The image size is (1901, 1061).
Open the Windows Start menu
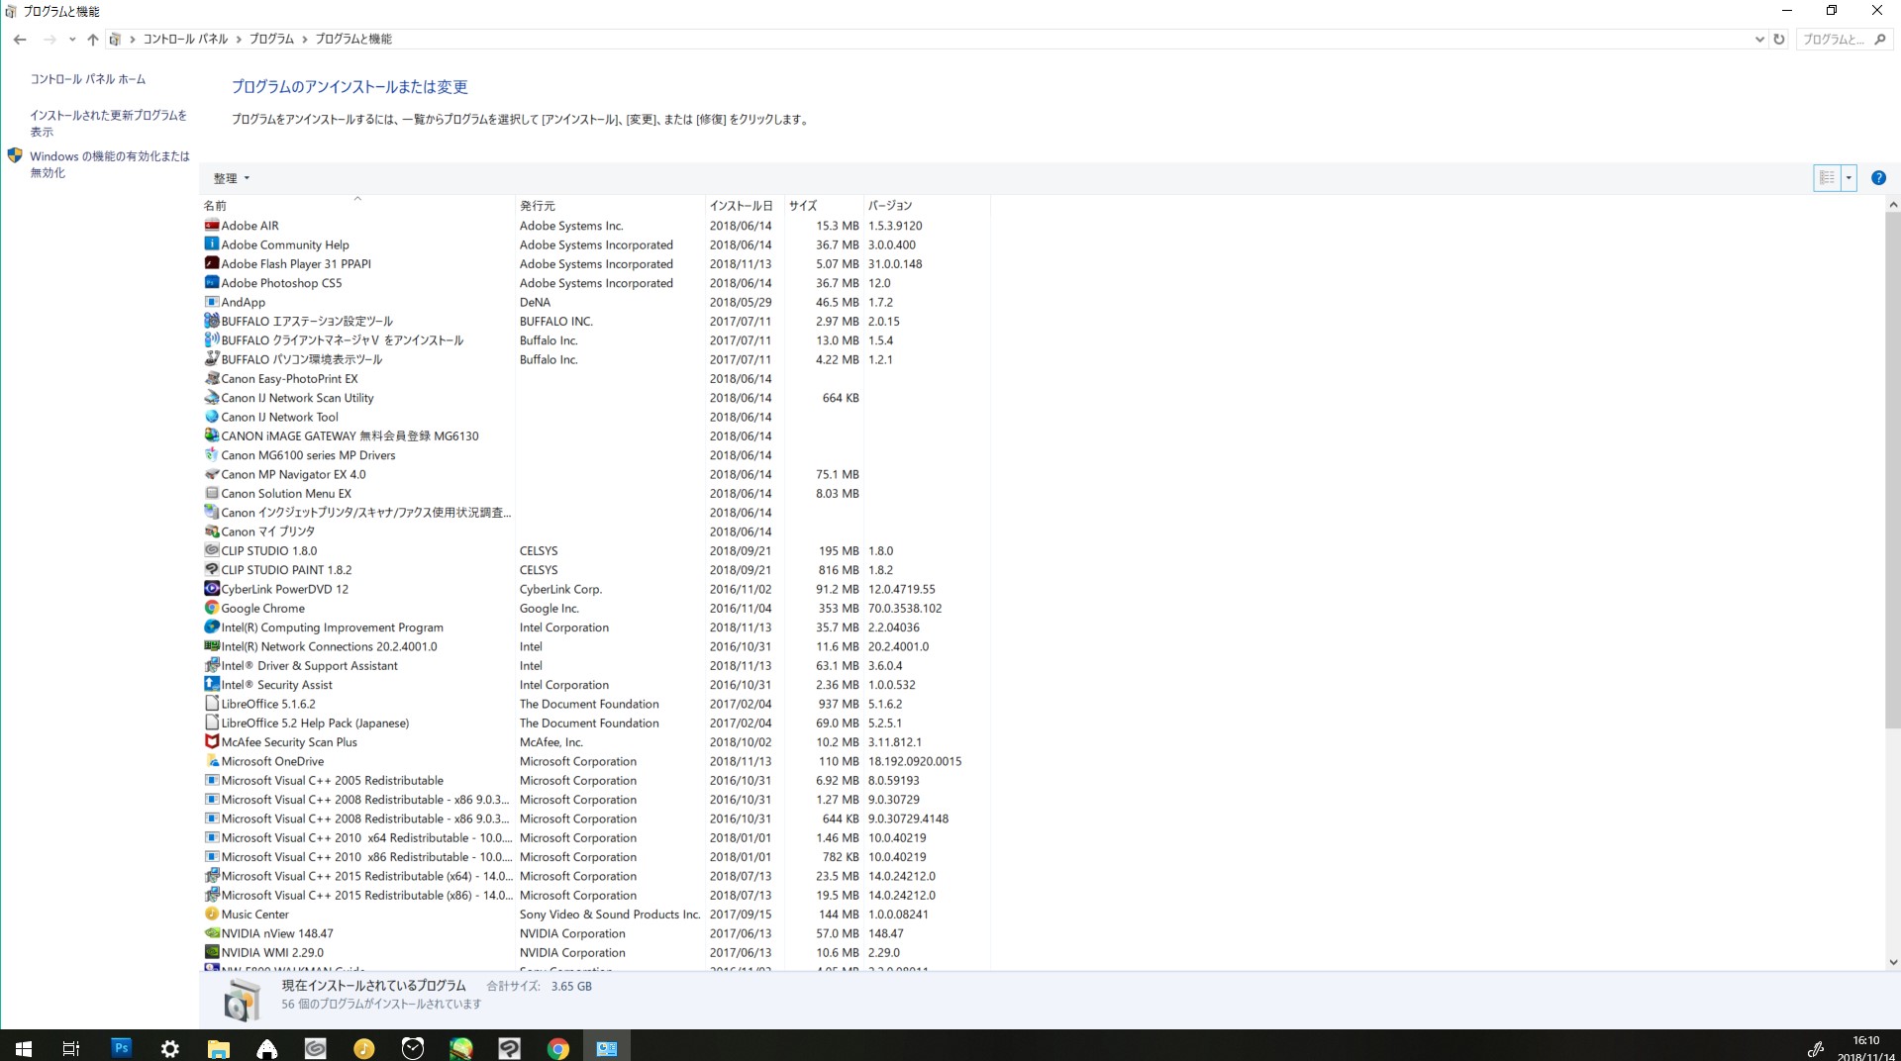tap(24, 1047)
